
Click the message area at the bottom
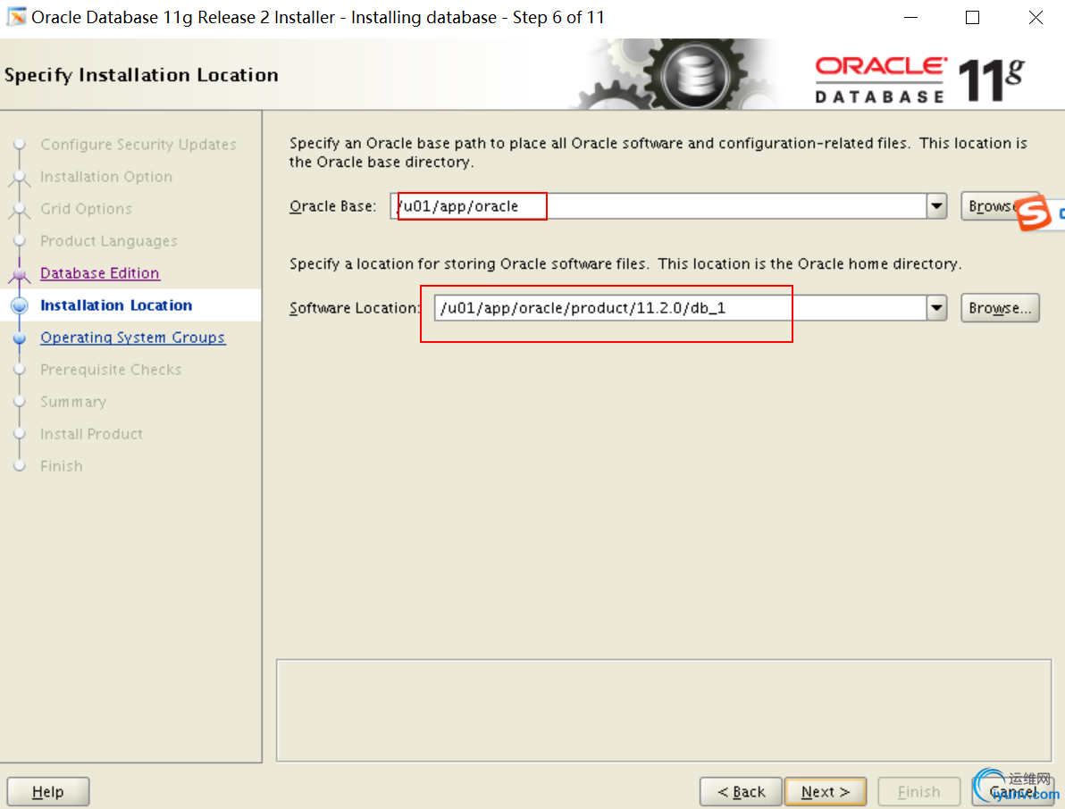[664, 711]
